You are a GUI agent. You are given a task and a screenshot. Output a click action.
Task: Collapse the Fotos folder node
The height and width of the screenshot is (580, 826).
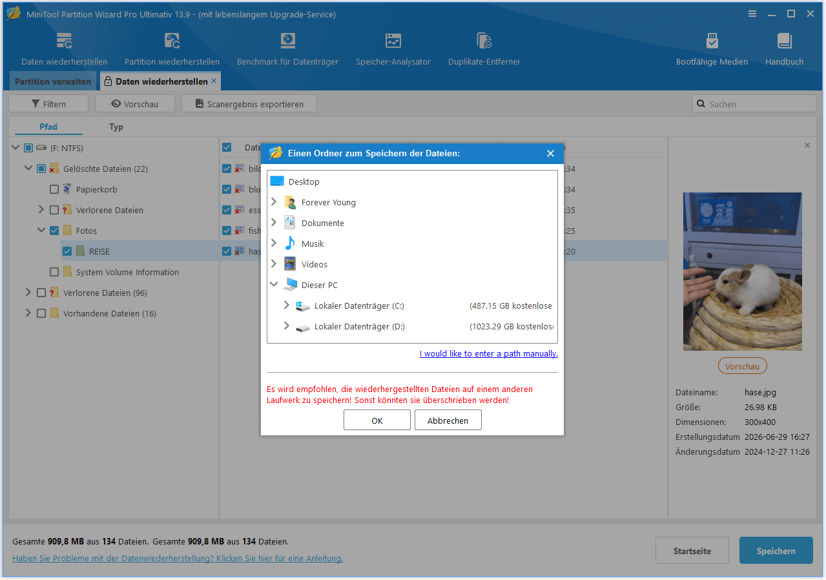click(41, 231)
